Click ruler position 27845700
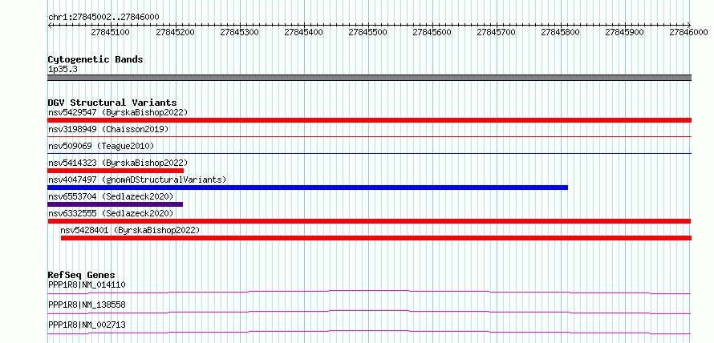Viewport: 714px width, 343px height. click(x=497, y=33)
